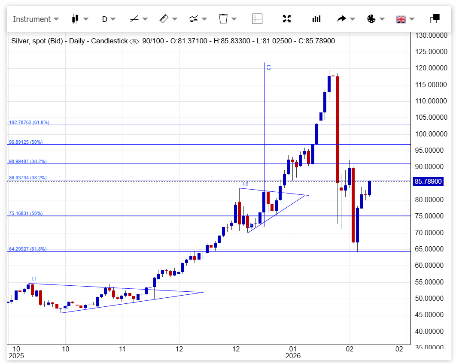Toggle the eye icon beside Candlestick title
Viewport: 456px width, 363px height.
pos(134,41)
